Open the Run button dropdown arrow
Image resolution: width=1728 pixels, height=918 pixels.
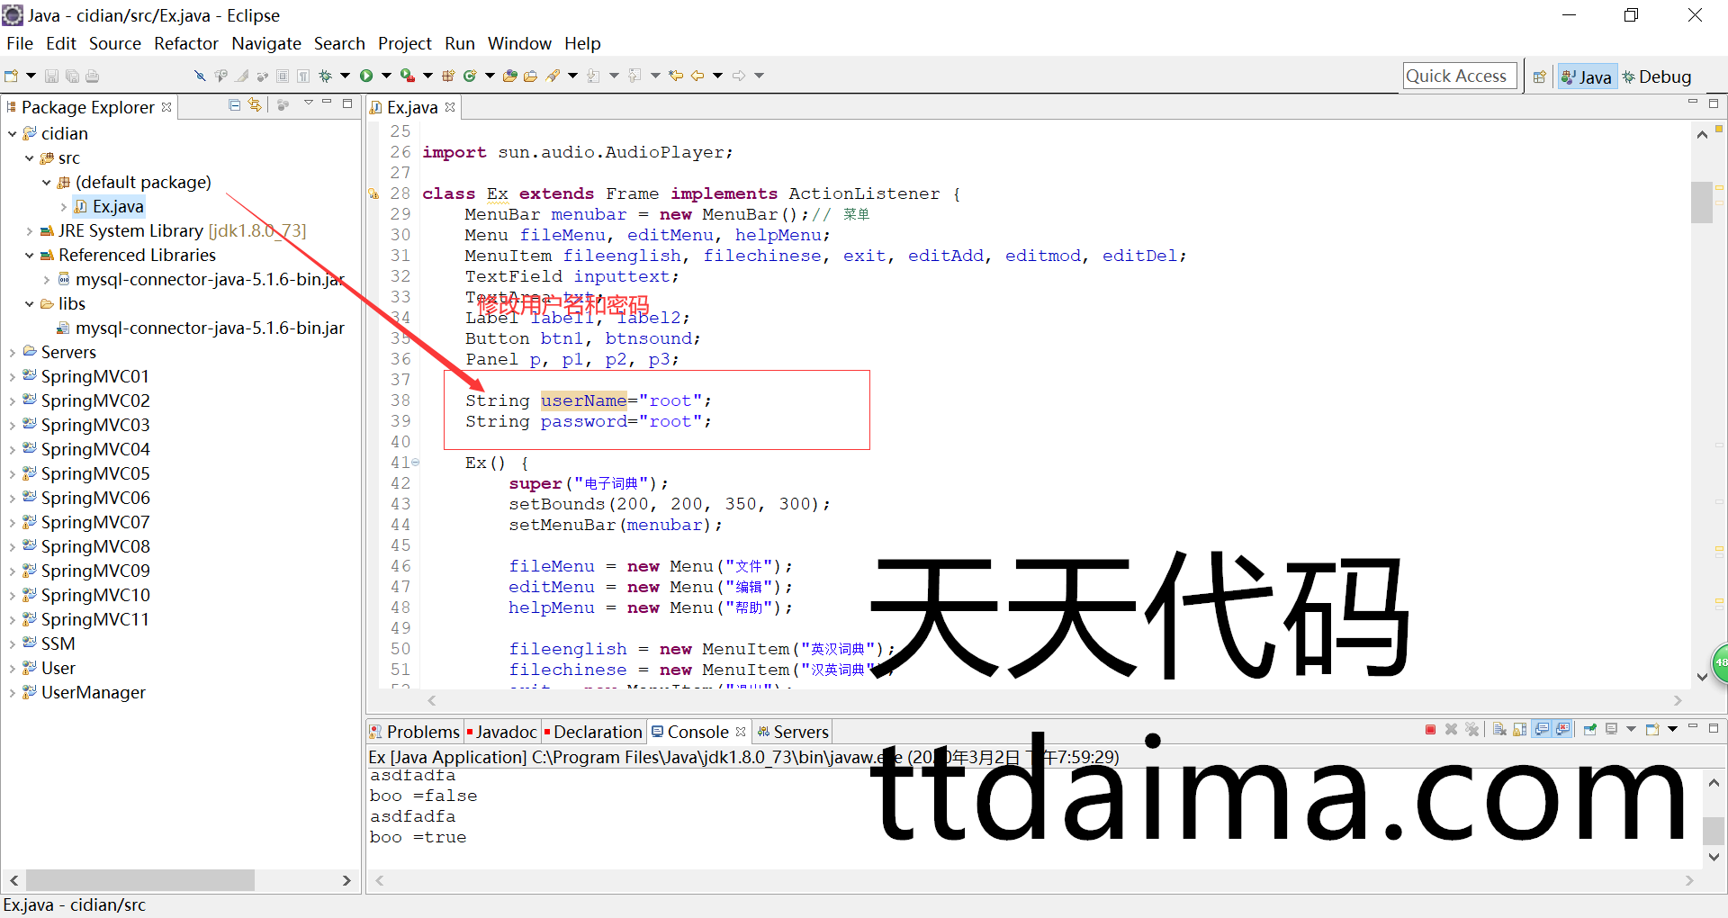click(386, 76)
